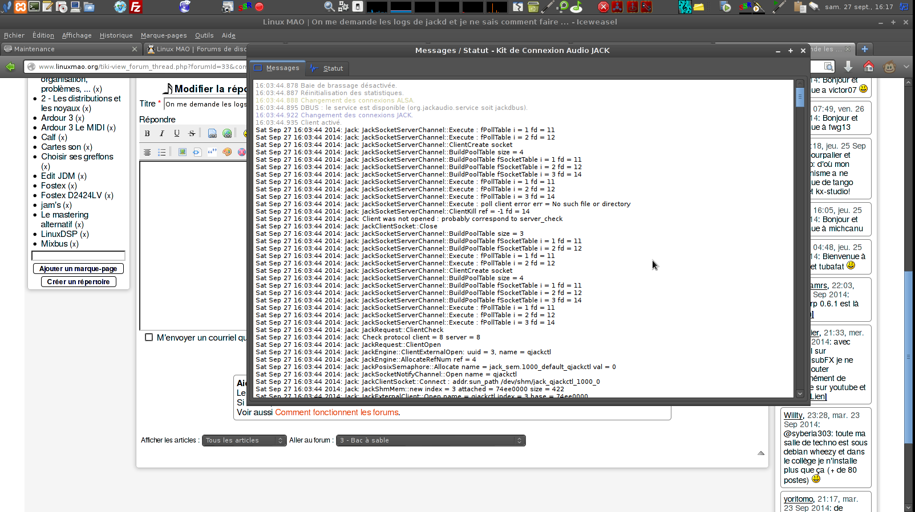
Task: Apply bold formatting in reply editor
Action: point(147,133)
